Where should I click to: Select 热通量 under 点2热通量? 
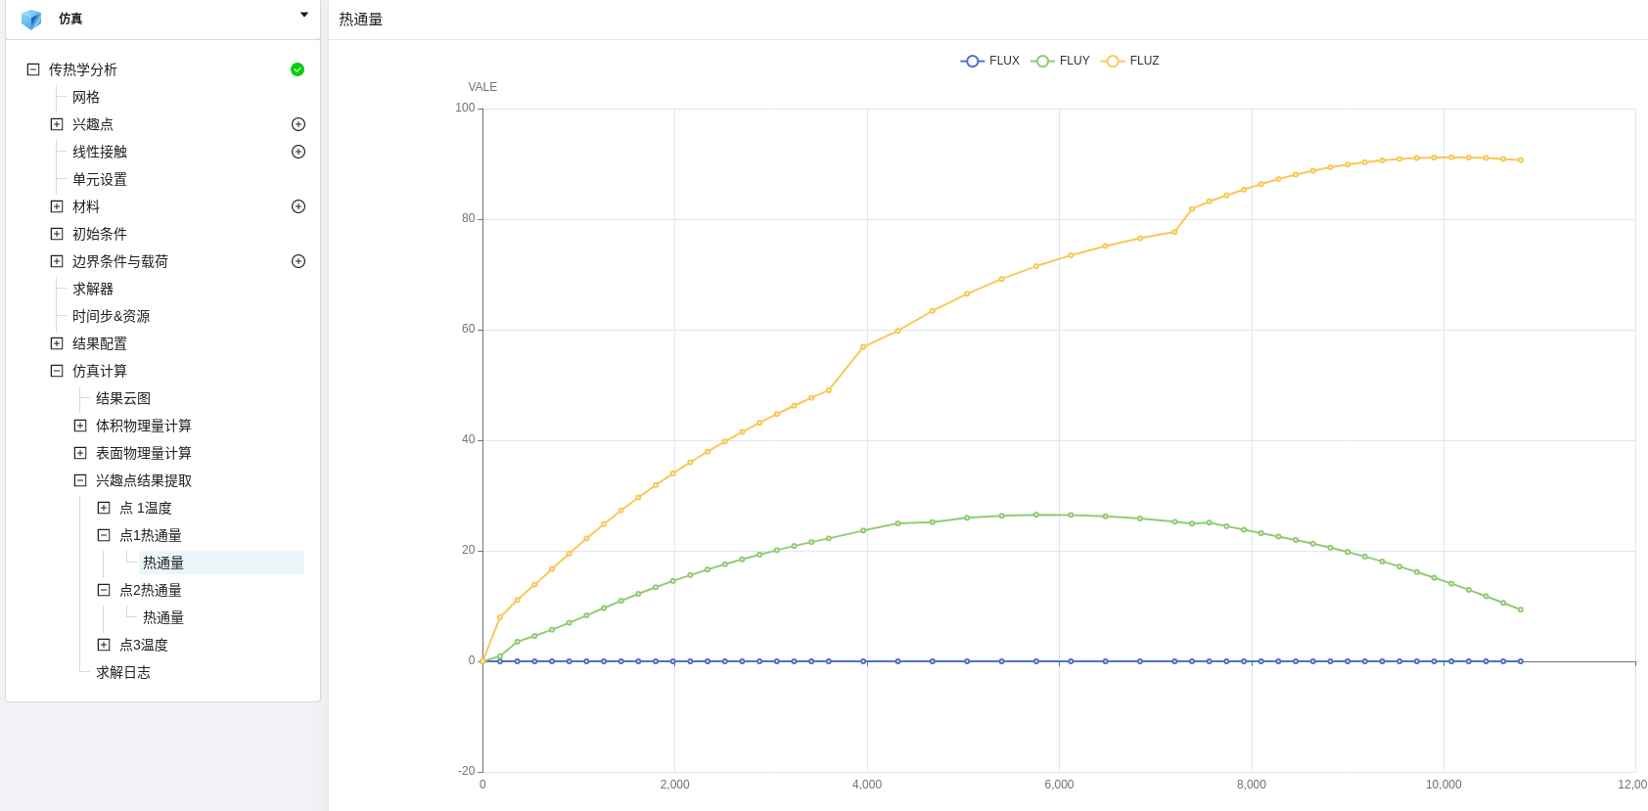pos(163,617)
